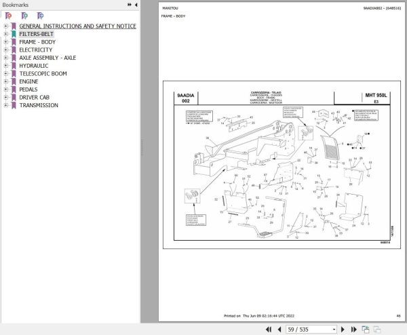407x335 pixels.
Task: Click the purple bookmark icon beside TRANSMISSION
Action: [14, 105]
